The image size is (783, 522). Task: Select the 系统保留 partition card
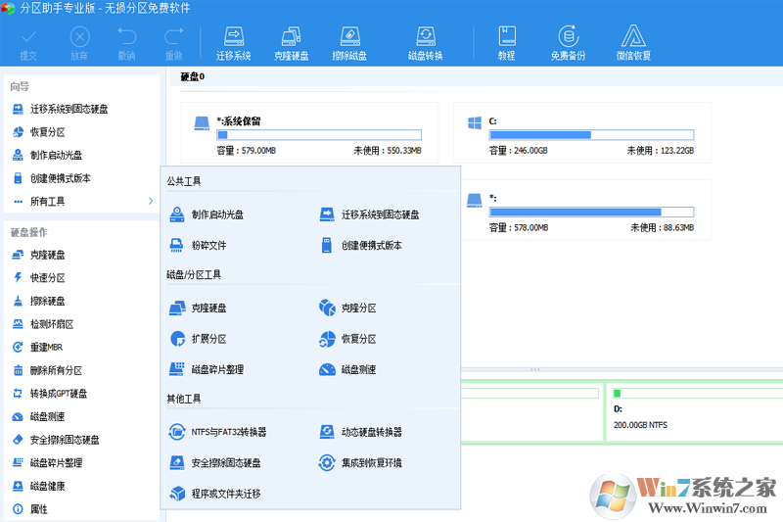(x=309, y=133)
